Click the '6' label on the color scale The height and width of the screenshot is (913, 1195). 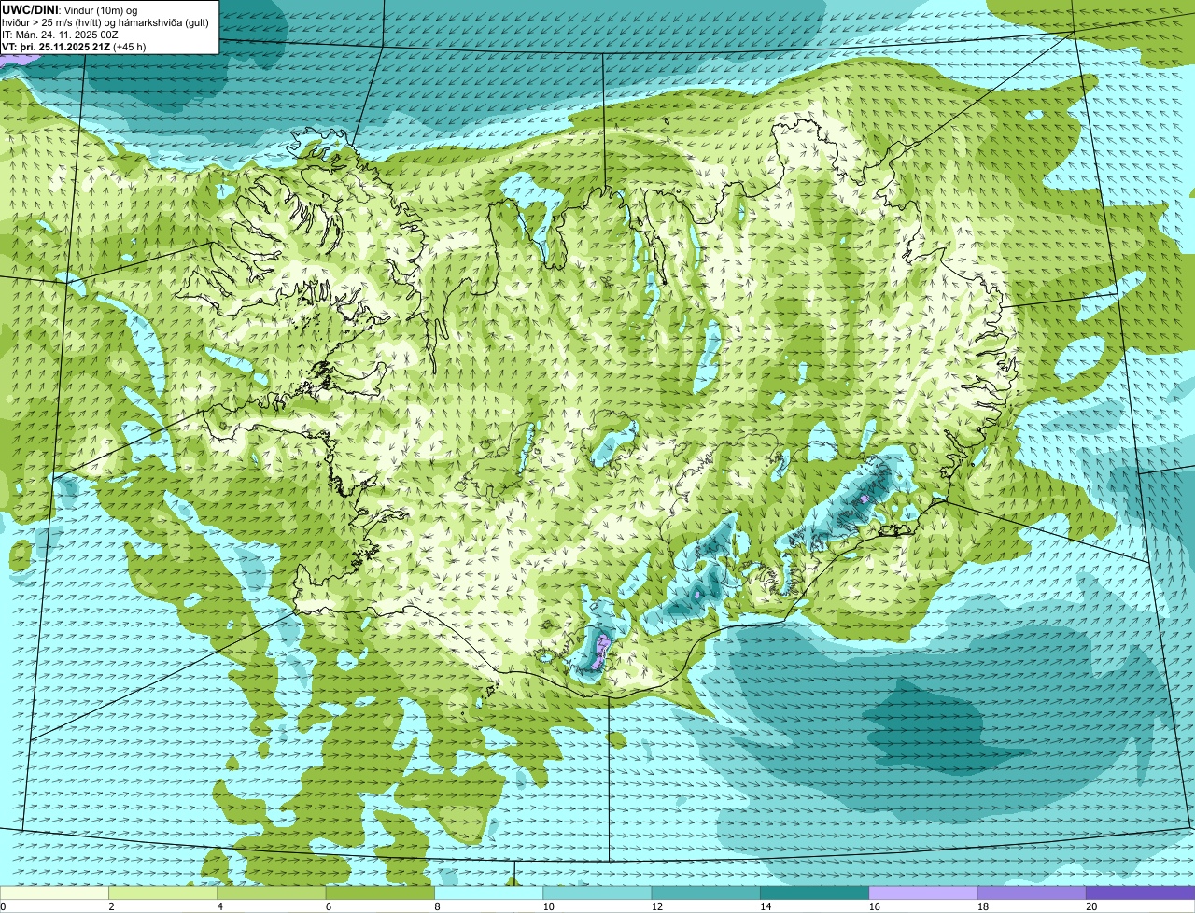tap(329, 906)
